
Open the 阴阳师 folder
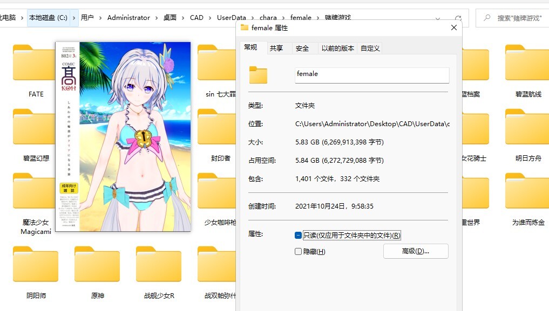pyautogui.click(x=36, y=273)
